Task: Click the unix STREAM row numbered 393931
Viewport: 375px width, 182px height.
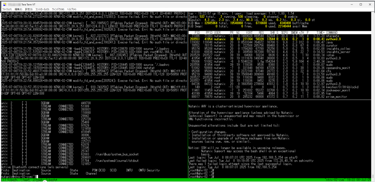Action: click(46, 109)
